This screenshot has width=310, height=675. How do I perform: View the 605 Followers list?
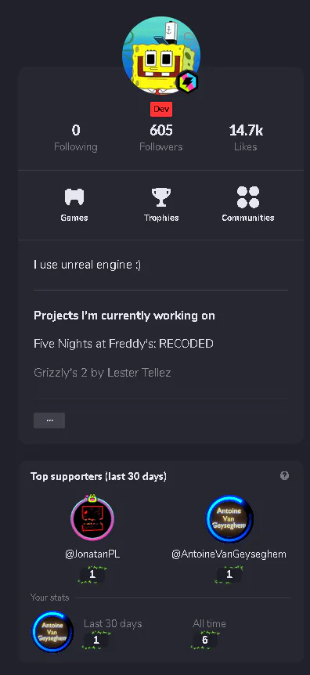pyautogui.click(x=161, y=138)
